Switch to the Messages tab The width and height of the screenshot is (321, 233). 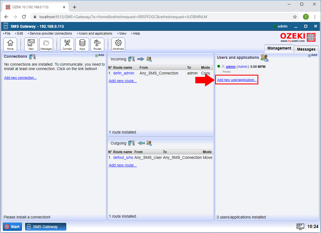point(306,49)
